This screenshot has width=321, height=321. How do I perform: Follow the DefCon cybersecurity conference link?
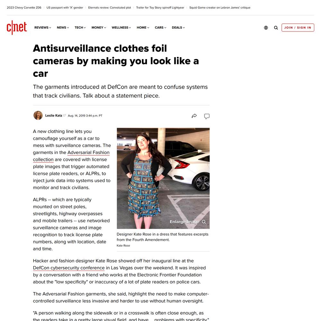pyautogui.click(x=69, y=268)
